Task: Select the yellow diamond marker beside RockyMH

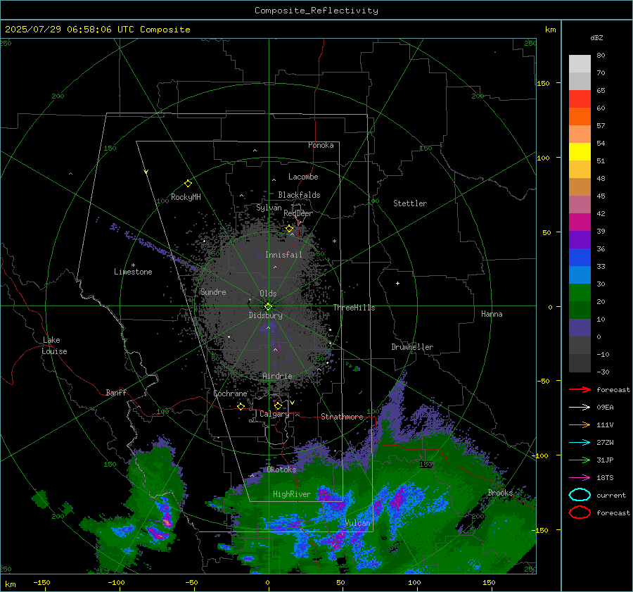Action: pyautogui.click(x=188, y=184)
